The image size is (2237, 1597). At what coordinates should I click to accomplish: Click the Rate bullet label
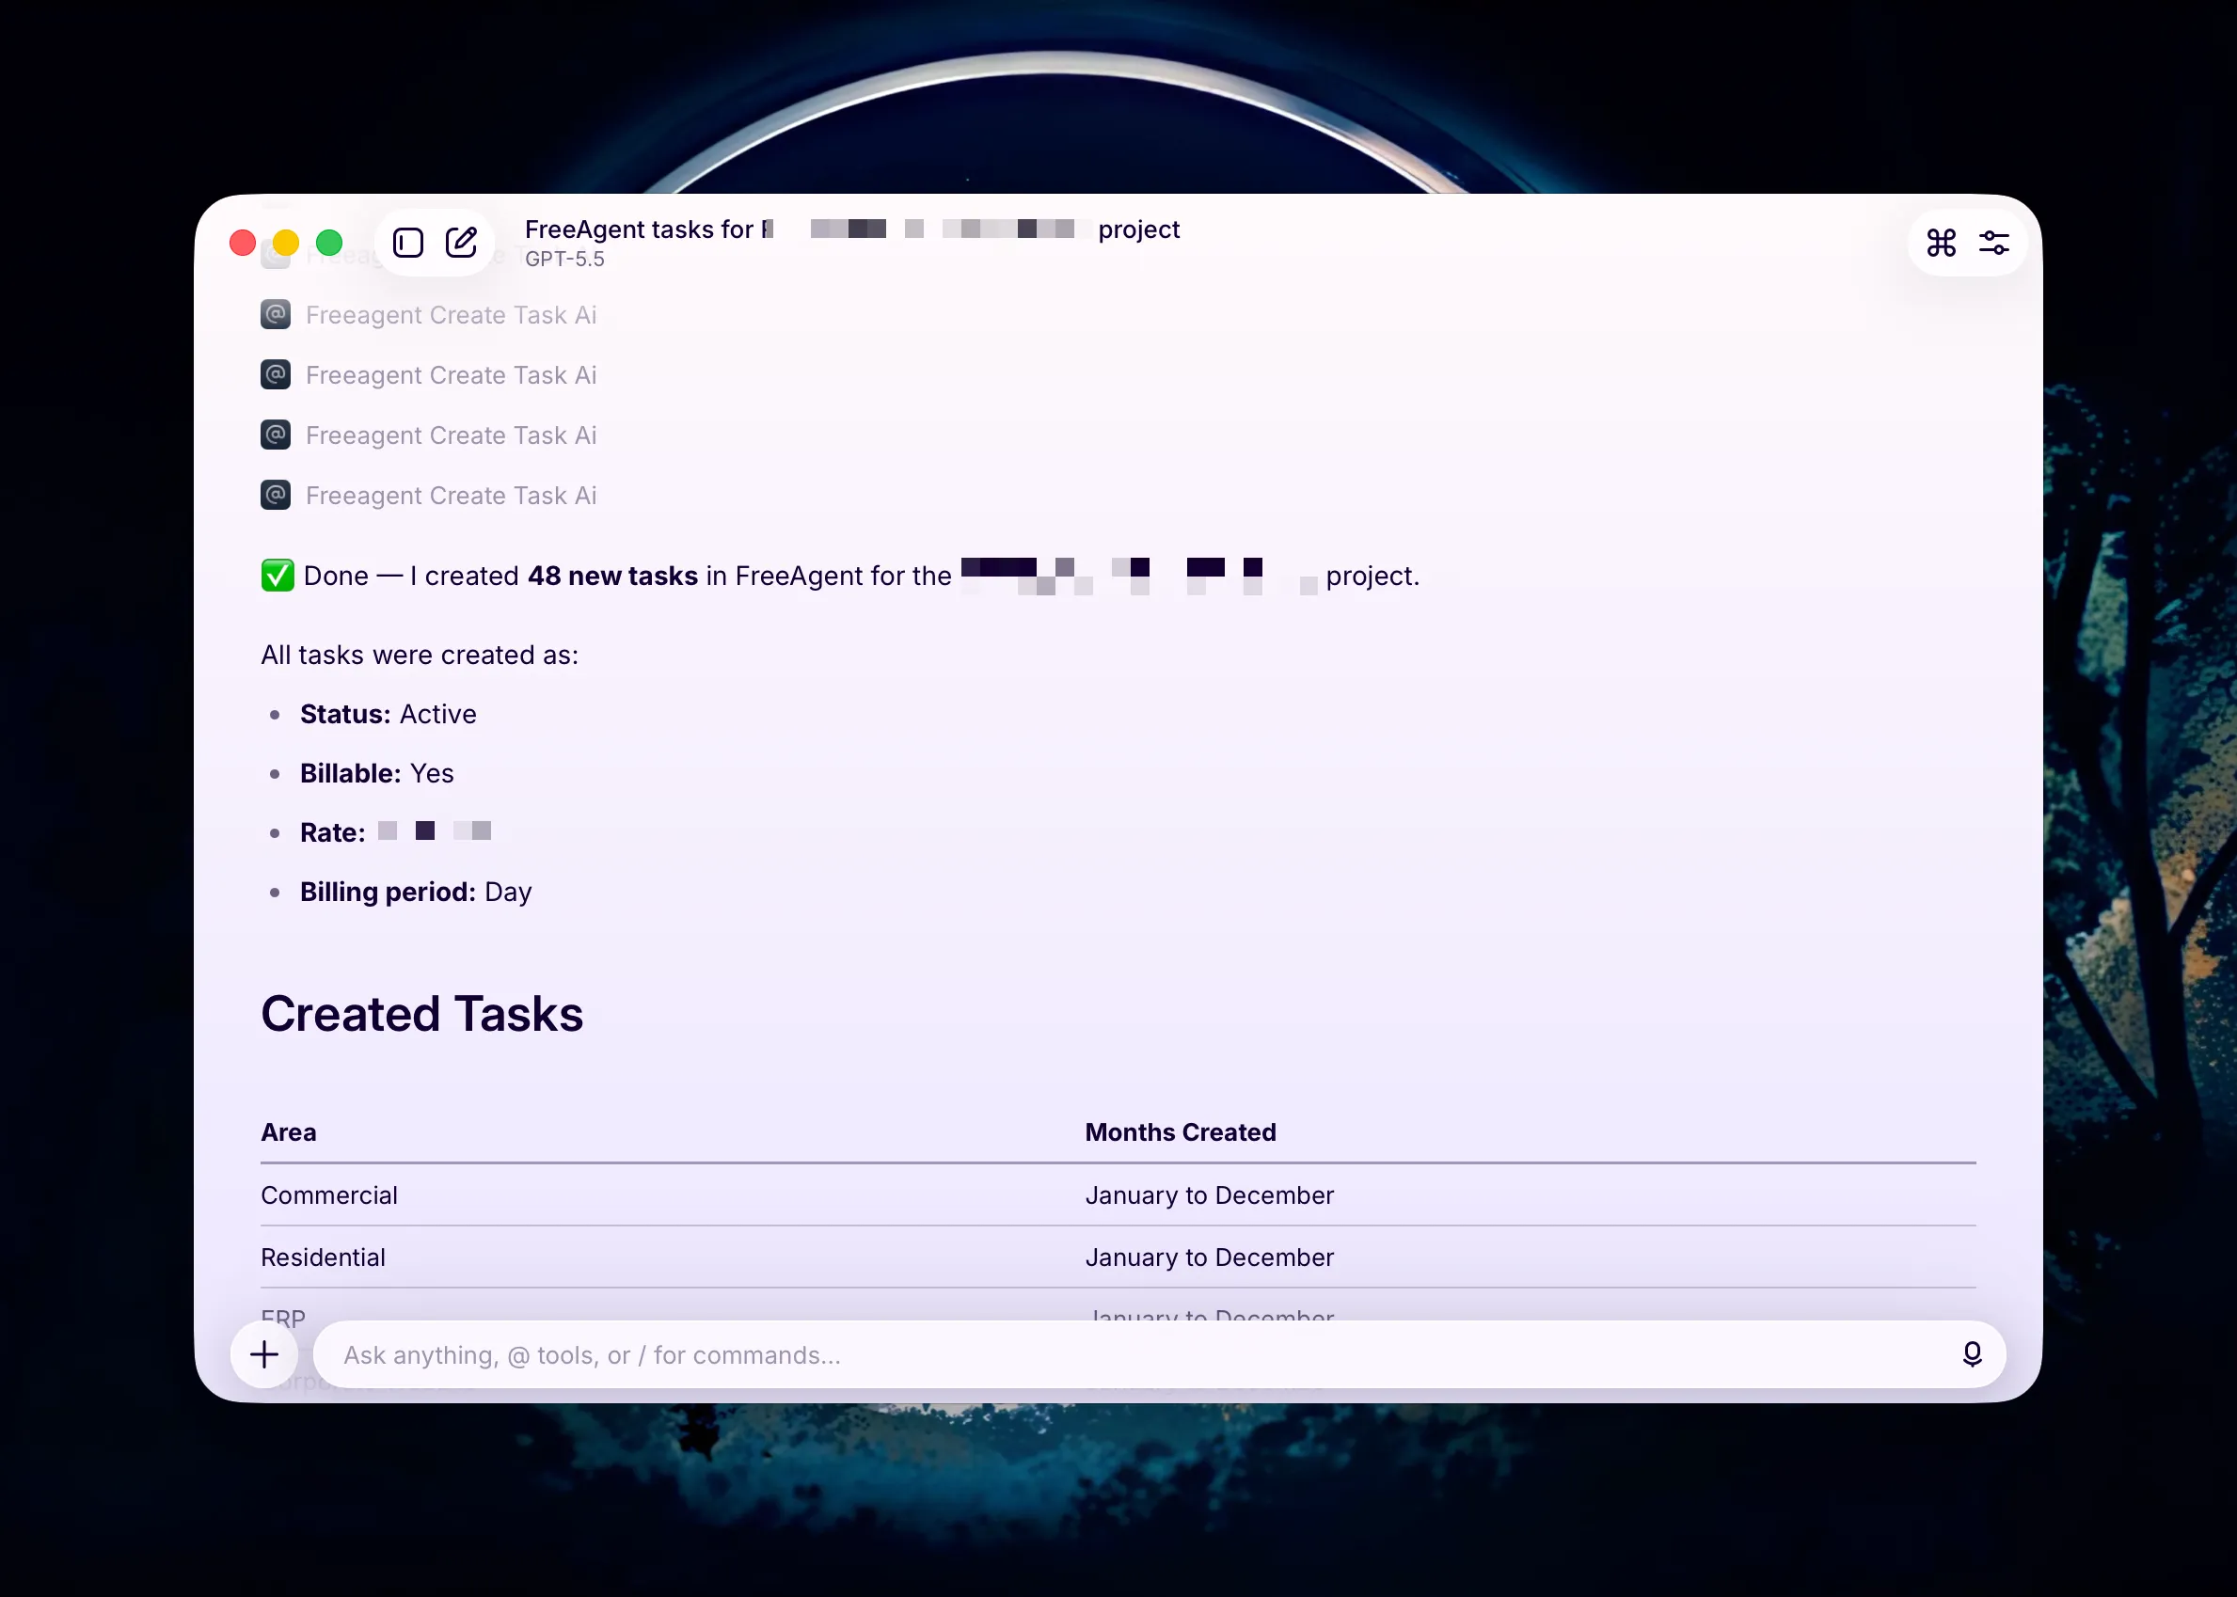[x=332, y=832]
